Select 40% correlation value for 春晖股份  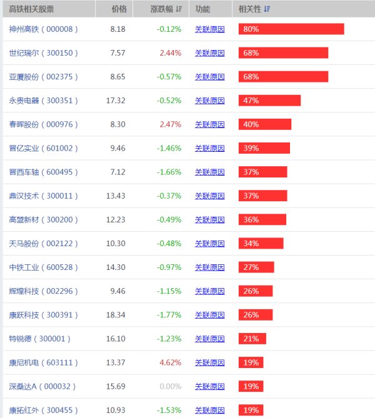pos(251,124)
